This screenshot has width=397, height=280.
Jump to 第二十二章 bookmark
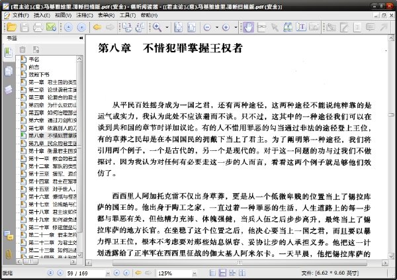click(x=52, y=242)
